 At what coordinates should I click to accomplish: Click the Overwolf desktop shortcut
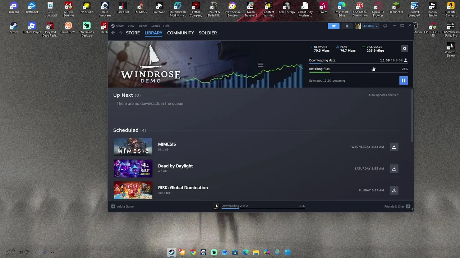[160, 8]
